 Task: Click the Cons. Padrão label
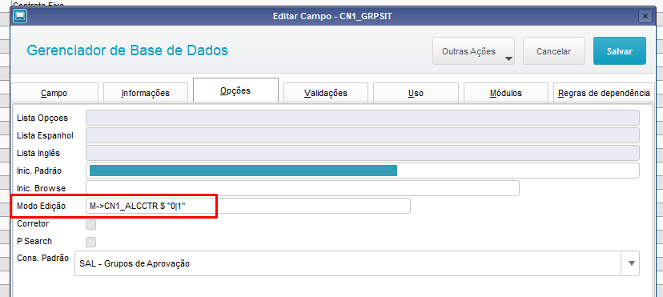(x=42, y=258)
